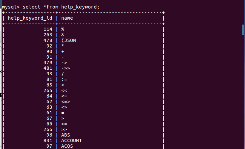Click the help_keyword_id column header
Screen dimensions: 245x149
pos(30,18)
